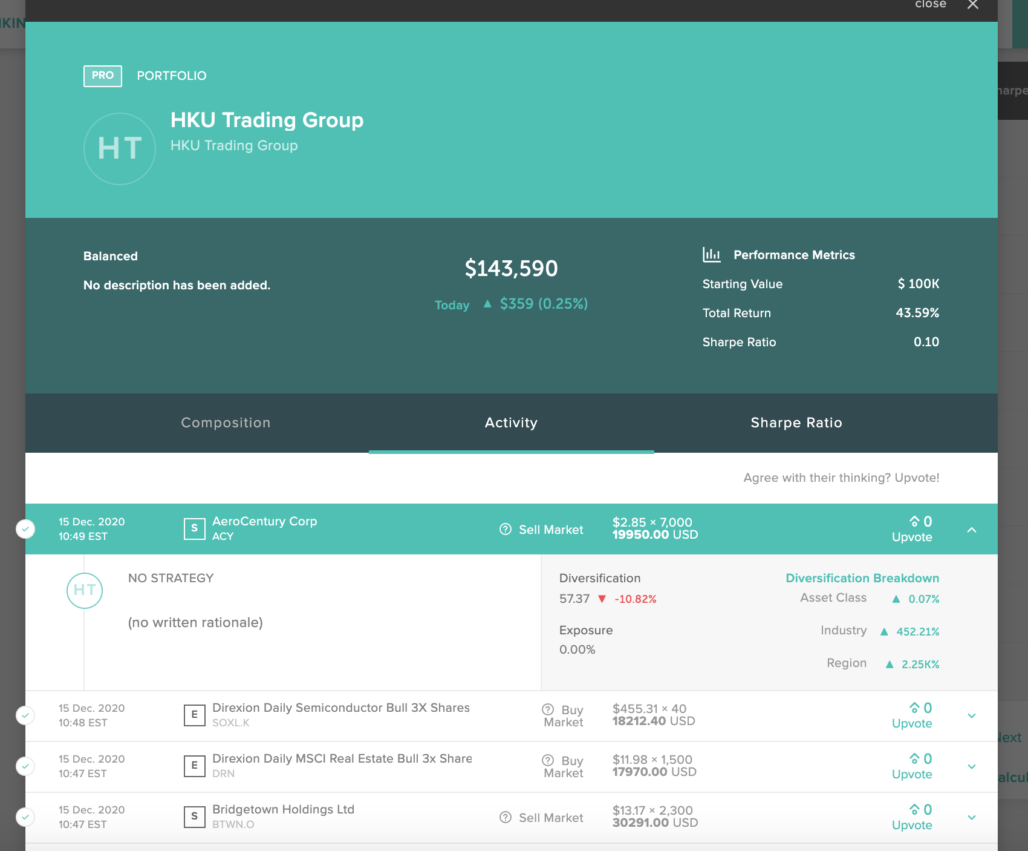This screenshot has width=1028, height=851.
Task: Click the Direxion Daily MSCI Real Estate name
Action: [342, 758]
